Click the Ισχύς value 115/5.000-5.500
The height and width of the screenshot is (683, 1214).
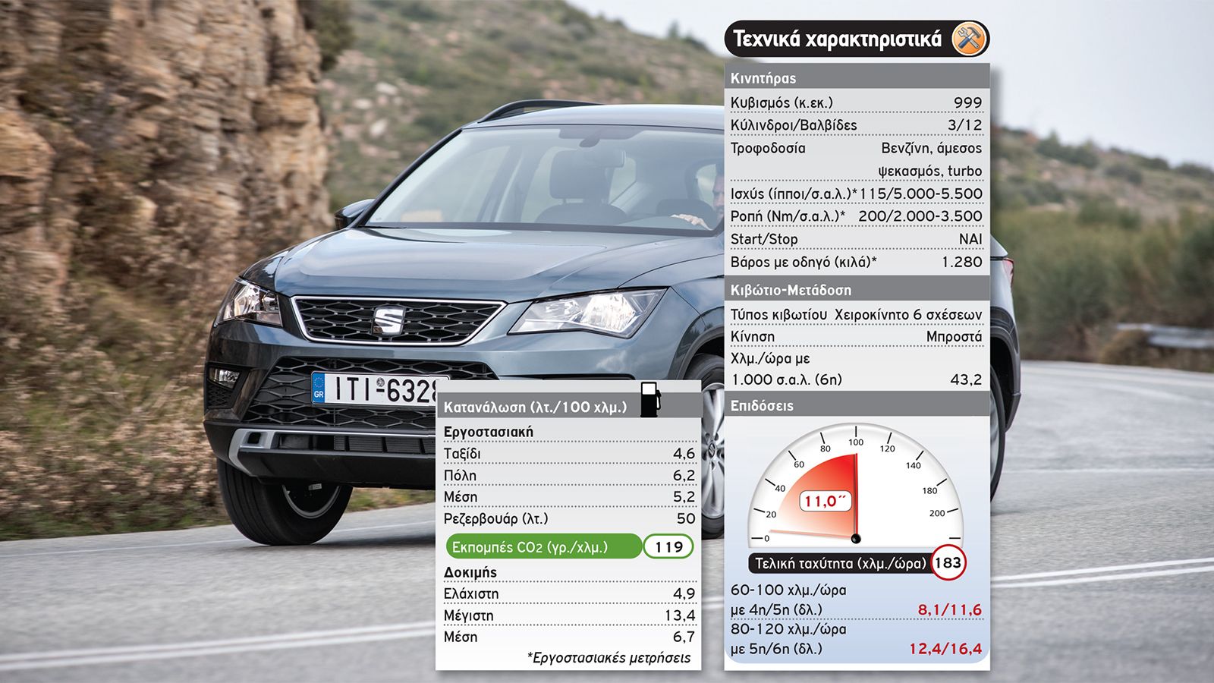(x=920, y=194)
